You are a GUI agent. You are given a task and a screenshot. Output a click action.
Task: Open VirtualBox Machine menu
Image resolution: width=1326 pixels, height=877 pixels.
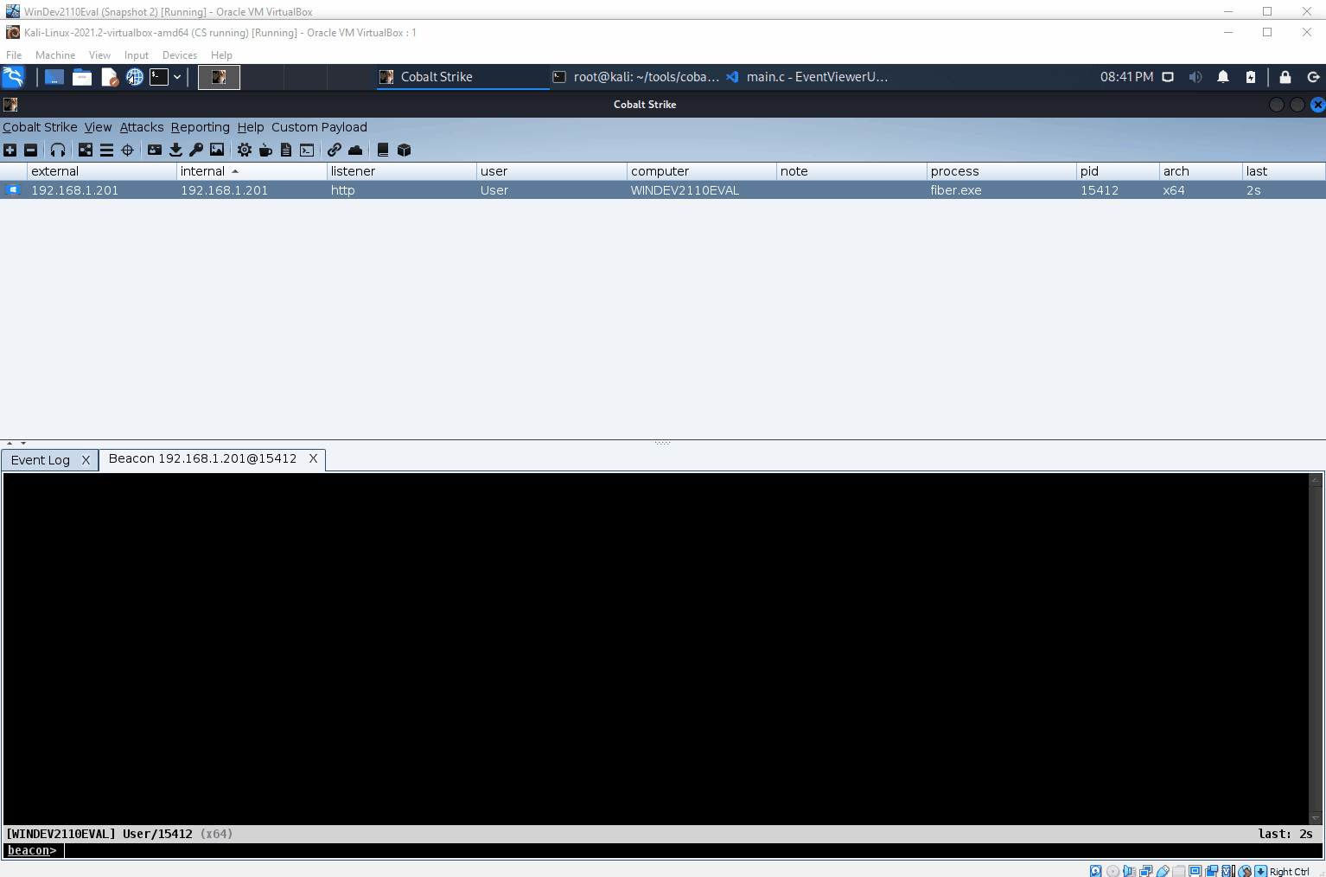pyautogui.click(x=55, y=55)
